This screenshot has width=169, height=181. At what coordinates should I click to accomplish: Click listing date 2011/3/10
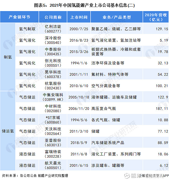pos(79,131)
